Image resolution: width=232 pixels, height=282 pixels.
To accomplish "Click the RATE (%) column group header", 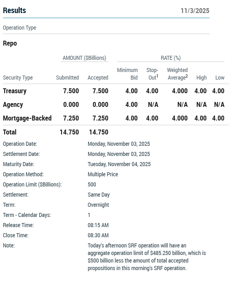I will [171, 58].
